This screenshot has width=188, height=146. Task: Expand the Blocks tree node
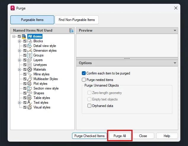pos(20,41)
